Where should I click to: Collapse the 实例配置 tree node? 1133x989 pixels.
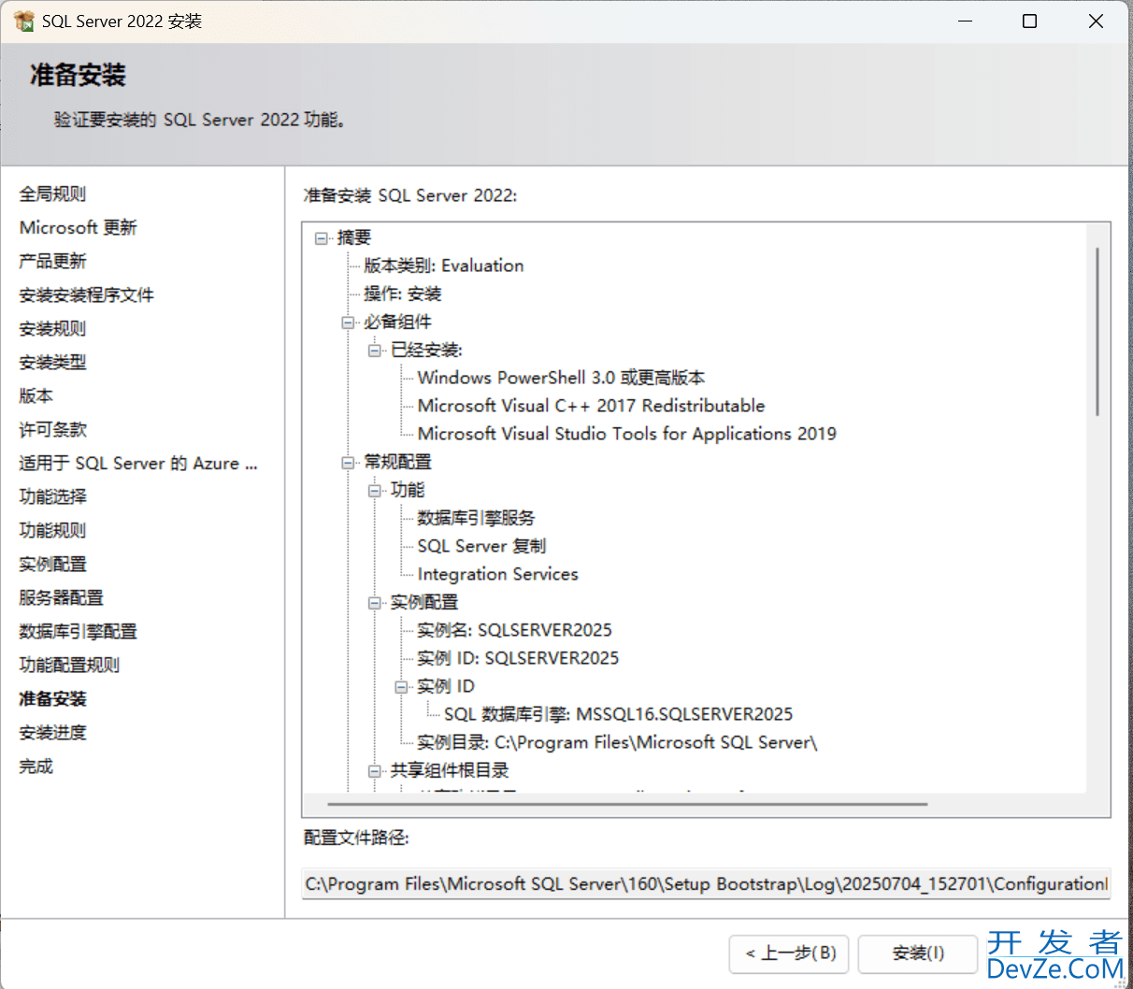[375, 603]
